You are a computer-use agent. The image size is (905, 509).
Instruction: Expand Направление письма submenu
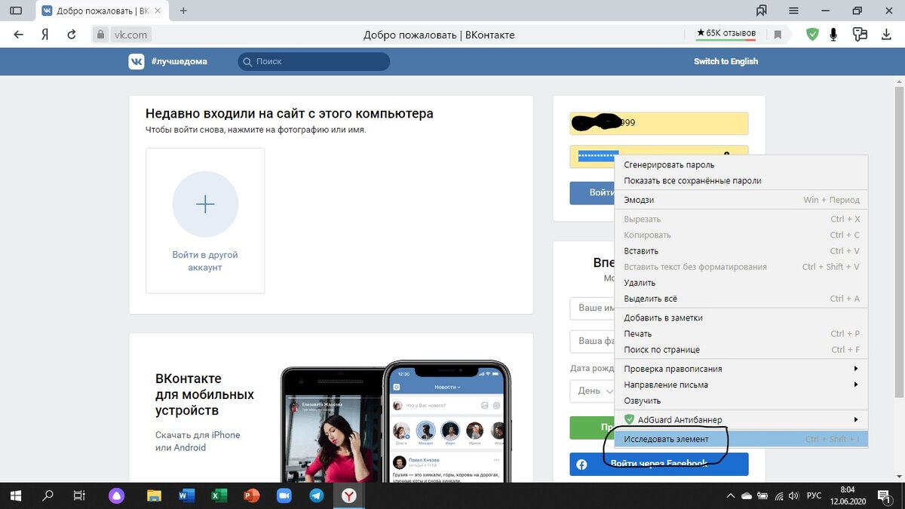[x=741, y=385]
